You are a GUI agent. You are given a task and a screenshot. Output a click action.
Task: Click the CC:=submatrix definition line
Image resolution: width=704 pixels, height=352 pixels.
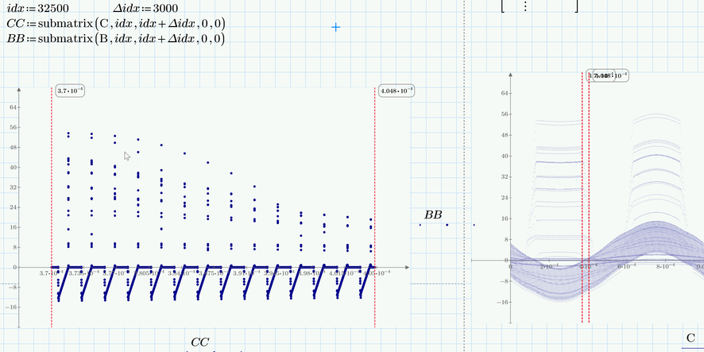tap(116, 23)
